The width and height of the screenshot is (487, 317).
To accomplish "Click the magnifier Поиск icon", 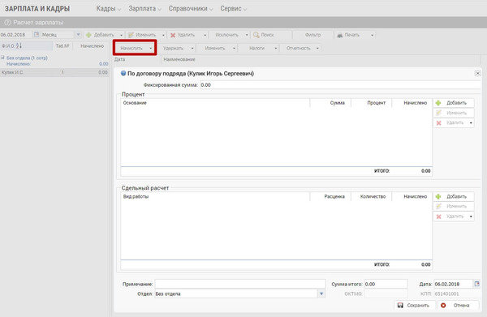I will [256, 35].
